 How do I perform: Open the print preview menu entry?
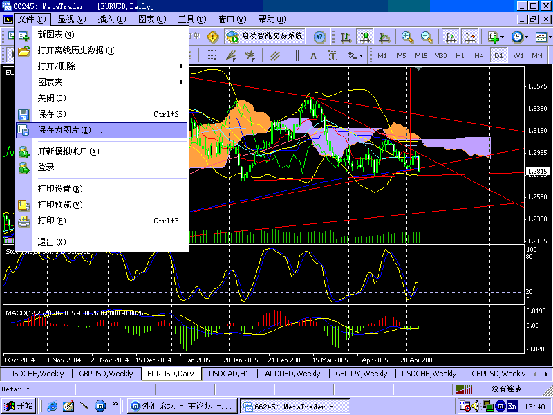59,205
